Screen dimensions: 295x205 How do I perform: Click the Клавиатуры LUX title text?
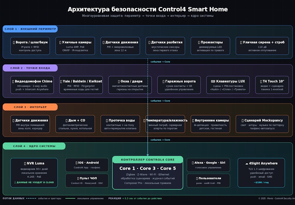coord(230,81)
